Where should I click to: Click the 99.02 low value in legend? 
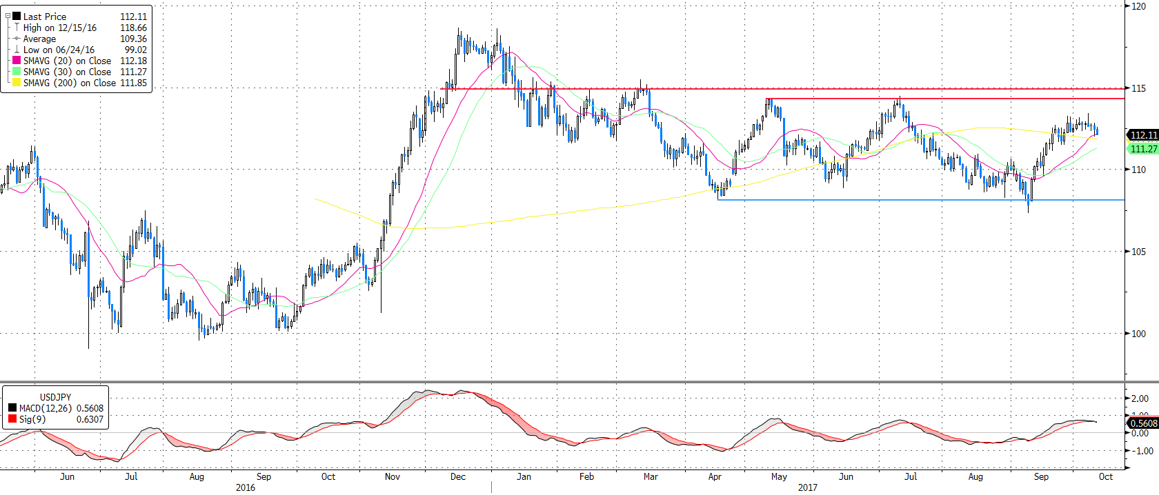point(136,50)
